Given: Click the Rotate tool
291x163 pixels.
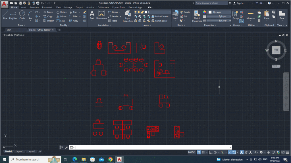Looking at the screenshot, I should click(61, 12).
